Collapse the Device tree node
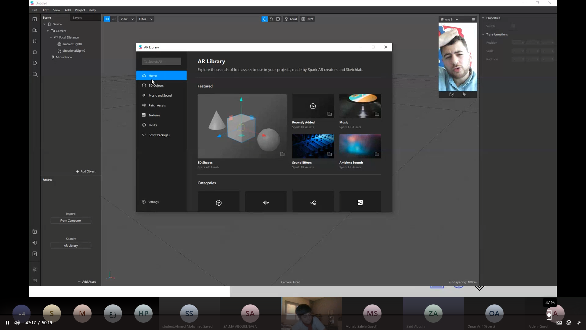The width and height of the screenshot is (586, 330). tap(45, 24)
